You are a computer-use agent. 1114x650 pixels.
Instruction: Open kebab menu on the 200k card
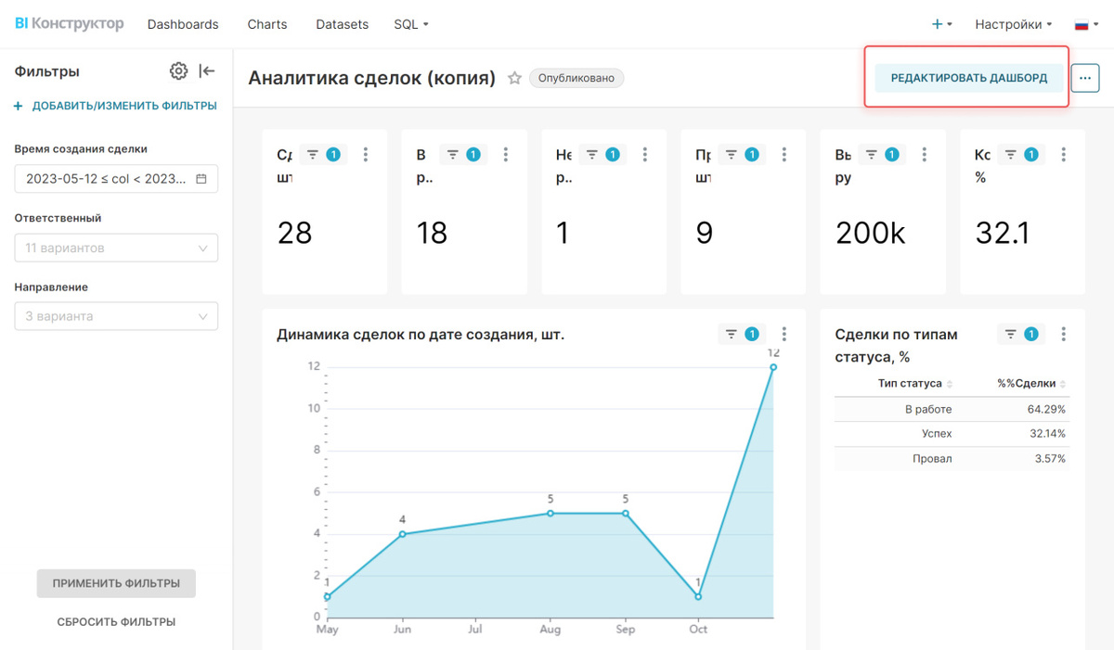tap(924, 155)
